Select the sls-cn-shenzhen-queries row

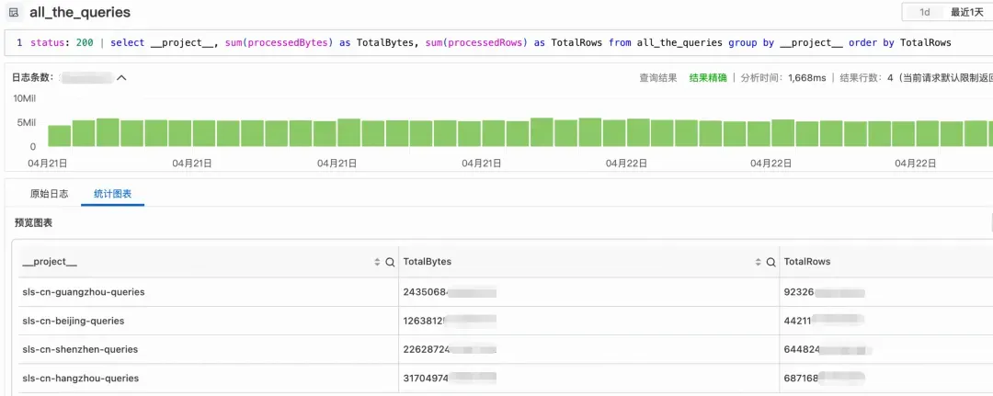tap(506, 349)
